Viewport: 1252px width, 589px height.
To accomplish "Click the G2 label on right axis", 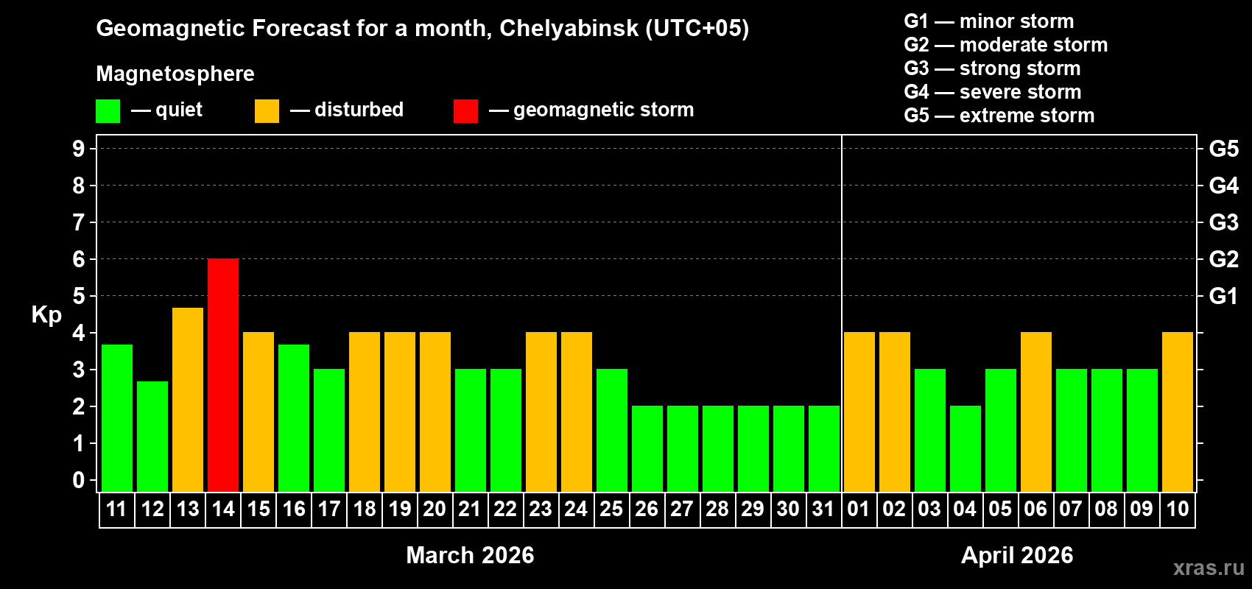I will pos(1224,259).
